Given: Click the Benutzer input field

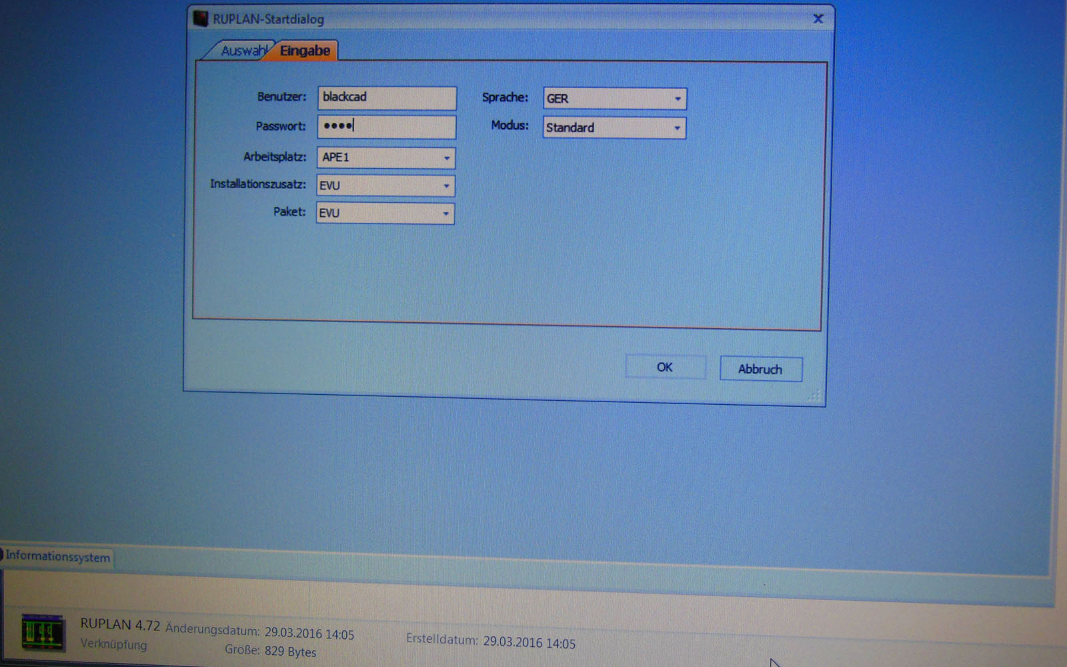Looking at the screenshot, I should coord(387,97).
